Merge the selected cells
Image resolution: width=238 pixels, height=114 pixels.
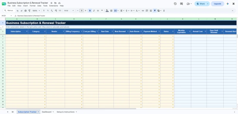tap(115, 11)
